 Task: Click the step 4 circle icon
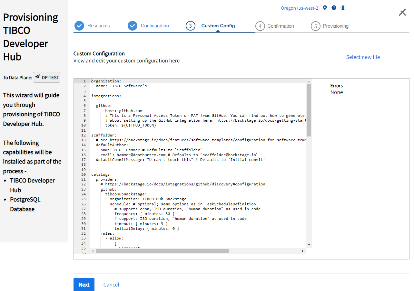coord(260,26)
